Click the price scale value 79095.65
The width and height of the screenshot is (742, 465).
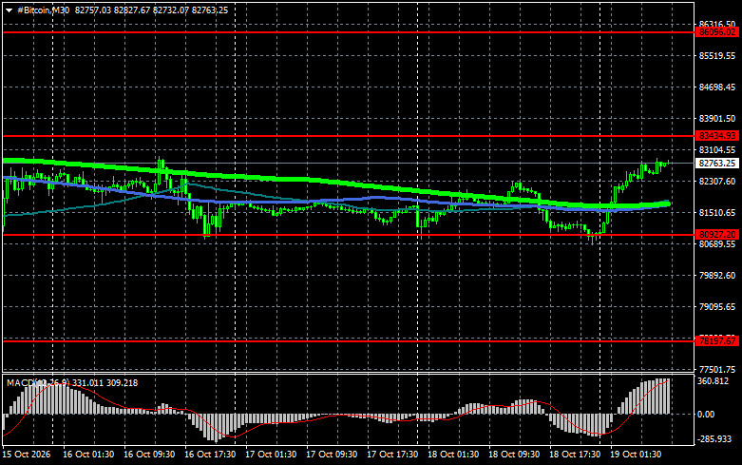click(x=717, y=307)
